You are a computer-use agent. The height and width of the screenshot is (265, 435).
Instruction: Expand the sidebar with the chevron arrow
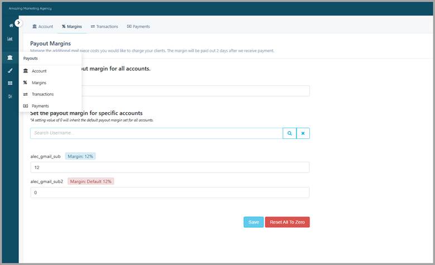[18, 23]
